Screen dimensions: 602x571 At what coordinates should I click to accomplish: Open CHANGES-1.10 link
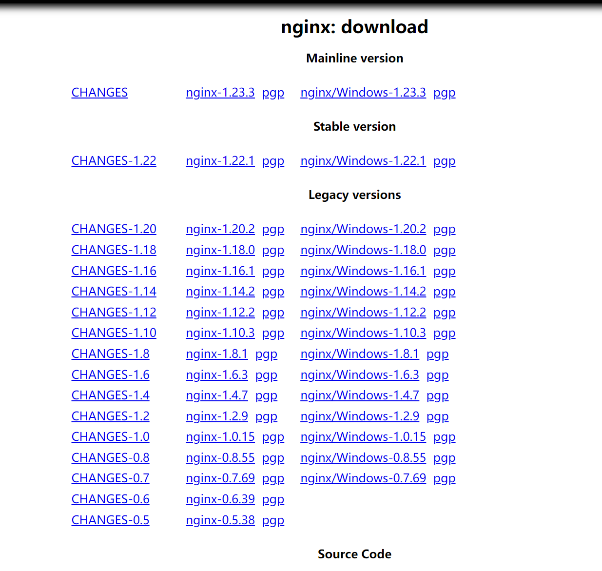point(114,333)
